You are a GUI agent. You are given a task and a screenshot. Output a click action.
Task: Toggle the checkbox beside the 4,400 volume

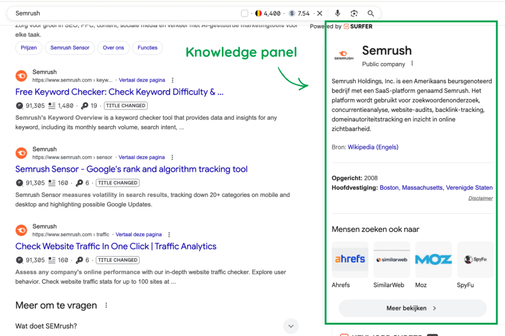[x=245, y=13]
